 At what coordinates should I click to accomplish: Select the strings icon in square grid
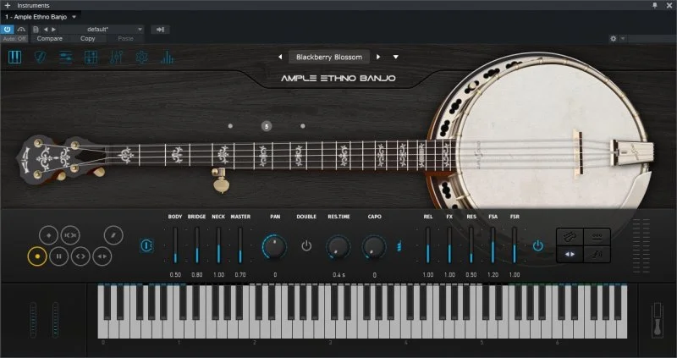[x=597, y=237]
